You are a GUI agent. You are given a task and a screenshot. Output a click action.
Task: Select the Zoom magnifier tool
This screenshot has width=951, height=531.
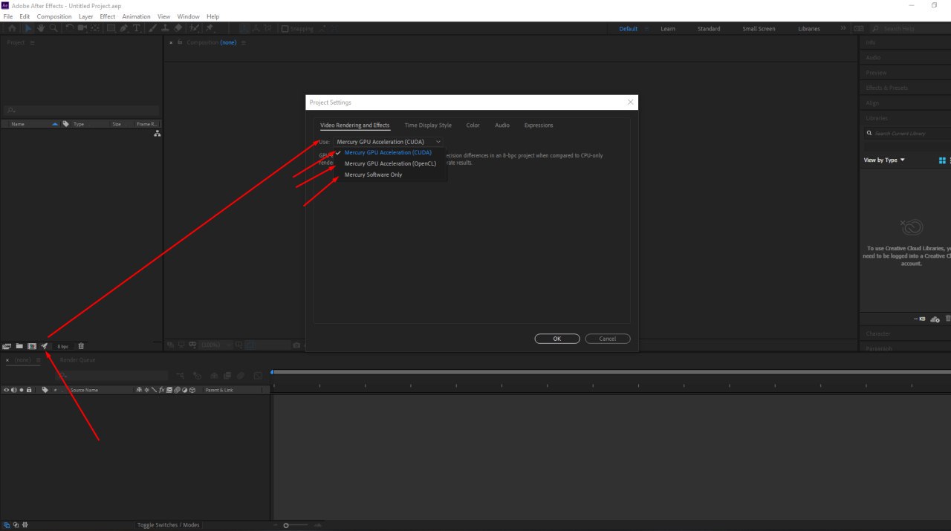point(53,28)
